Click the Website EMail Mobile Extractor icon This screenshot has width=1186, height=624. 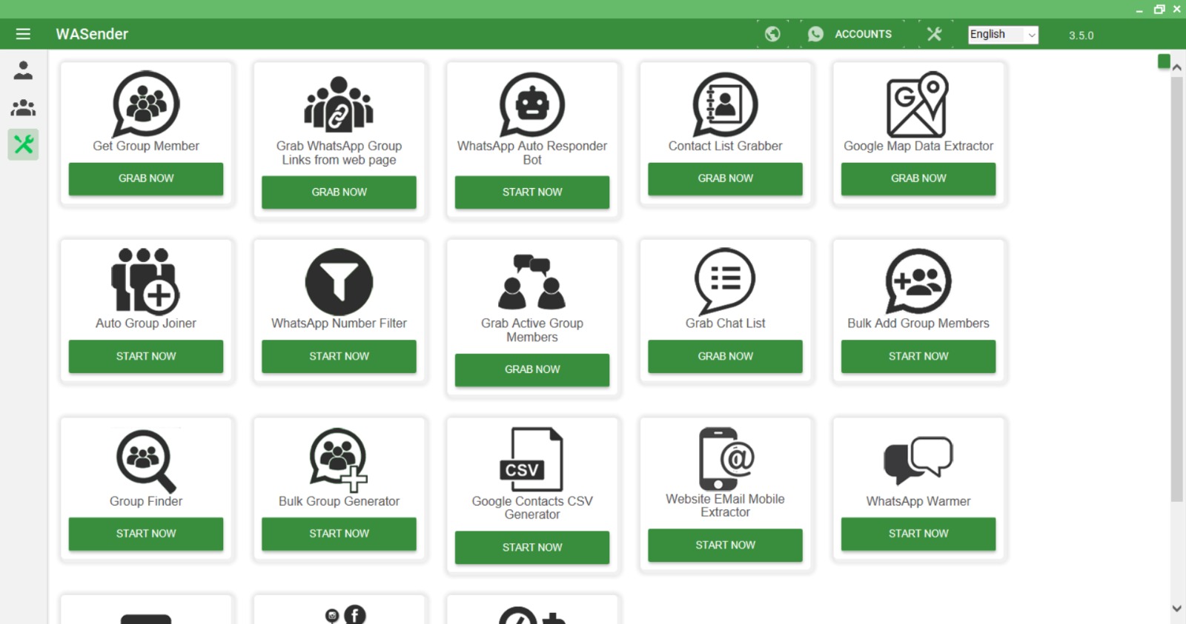[726, 458]
